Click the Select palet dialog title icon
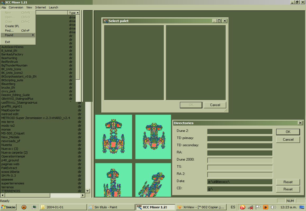The width and height of the screenshot is (306, 211). click(x=106, y=21)
